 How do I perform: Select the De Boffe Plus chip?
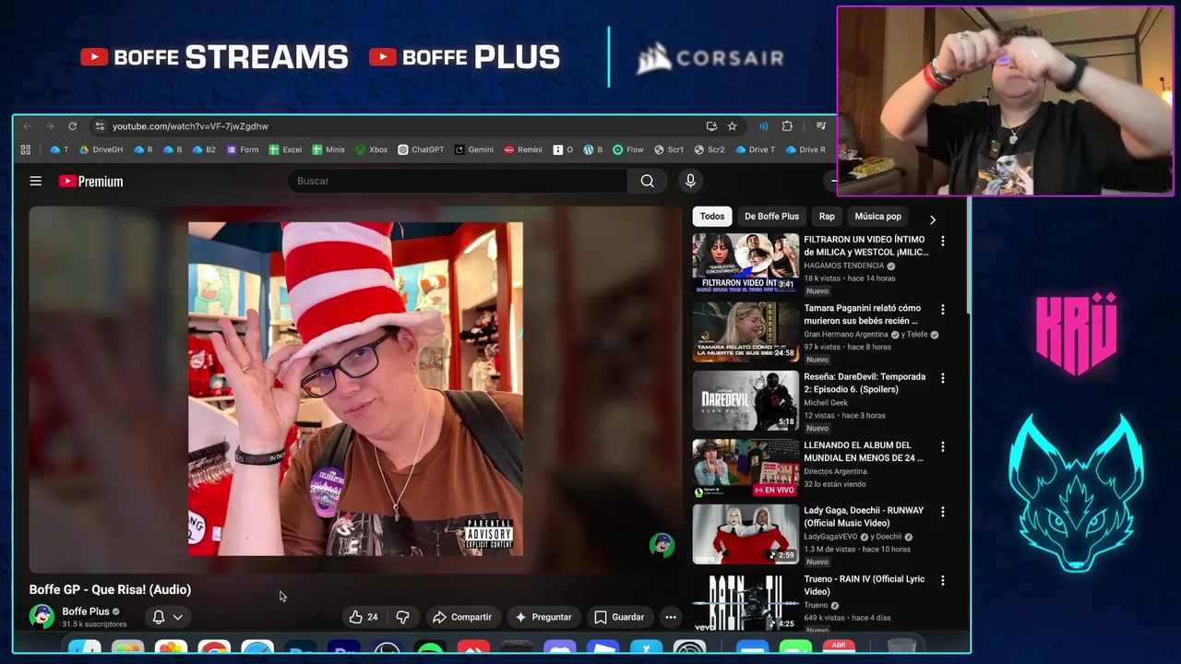pos(771,217)
